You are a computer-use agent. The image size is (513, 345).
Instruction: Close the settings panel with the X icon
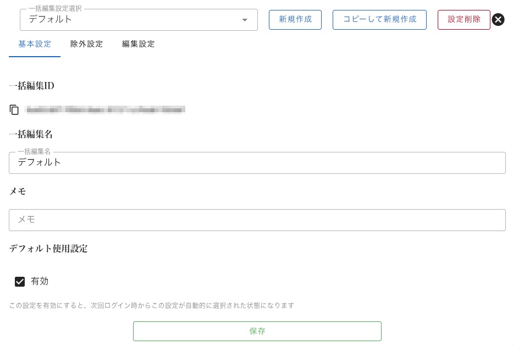coord(498,20)
